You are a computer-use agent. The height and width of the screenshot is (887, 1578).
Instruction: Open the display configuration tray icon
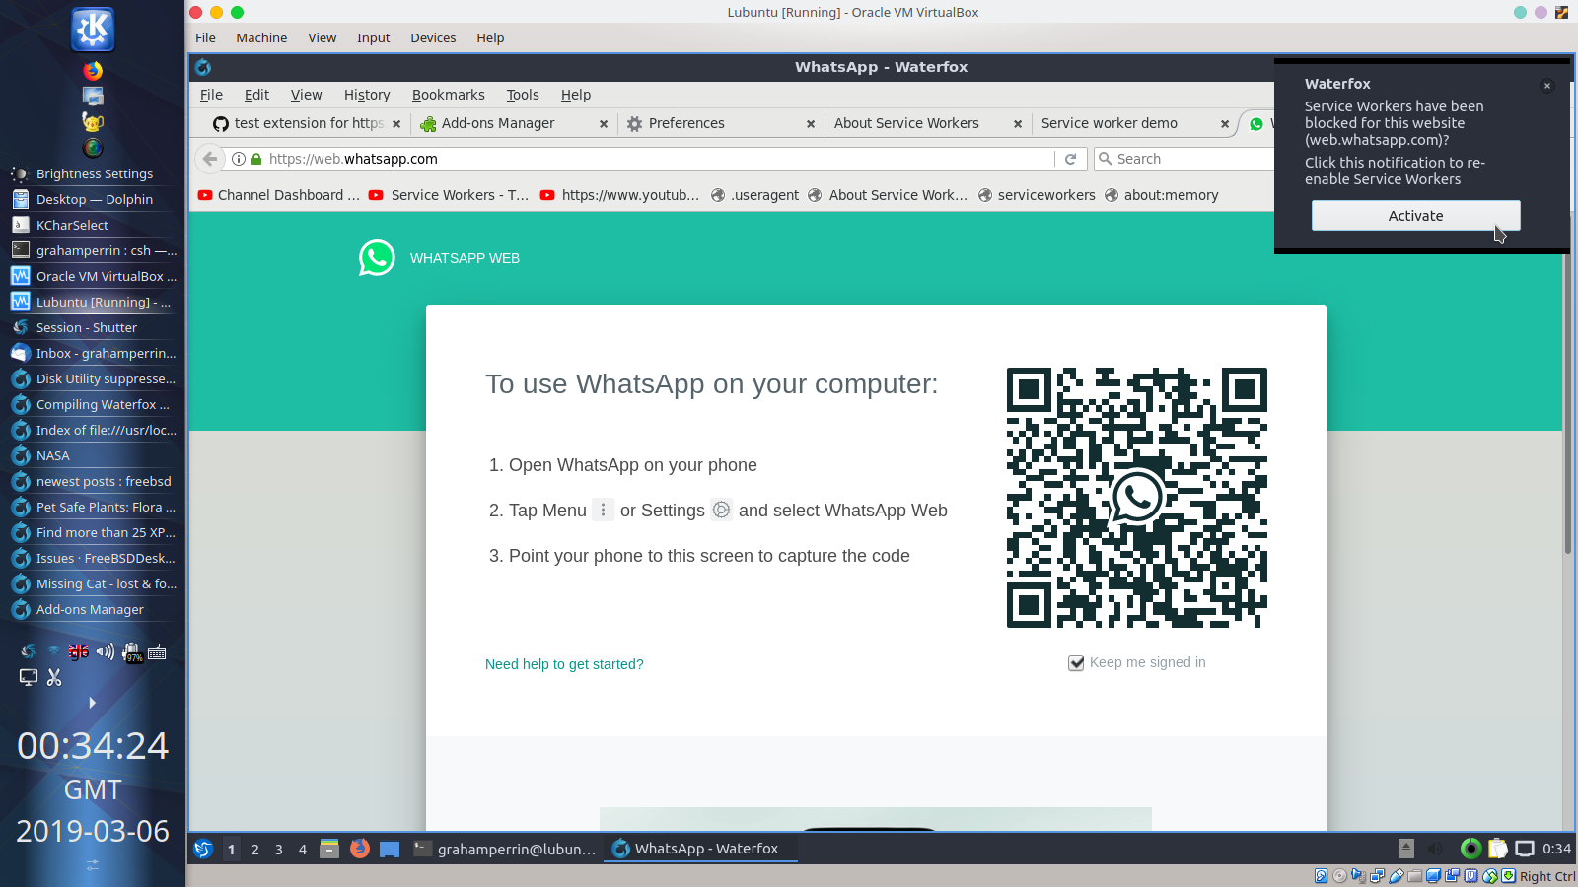tap(29, 677)
